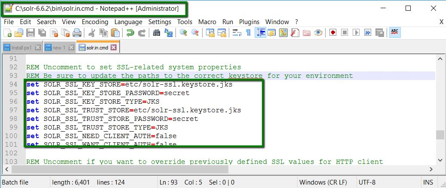
Task: Print the document with the printer icon
Action: (x=77, y=33)
